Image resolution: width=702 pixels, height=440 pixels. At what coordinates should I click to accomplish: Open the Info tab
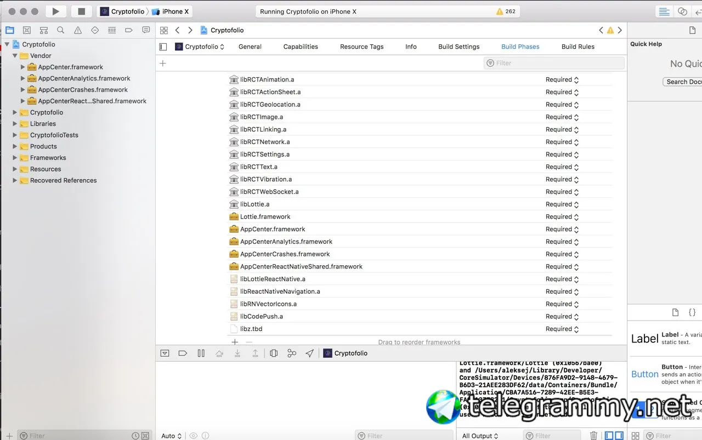pyautogui.click(x=411, y=47)
